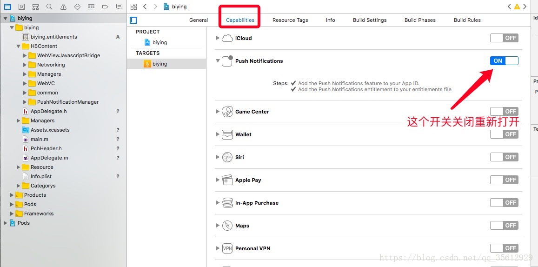Expand the Pods group folder

pyautogui.click(x=12, y=204)
